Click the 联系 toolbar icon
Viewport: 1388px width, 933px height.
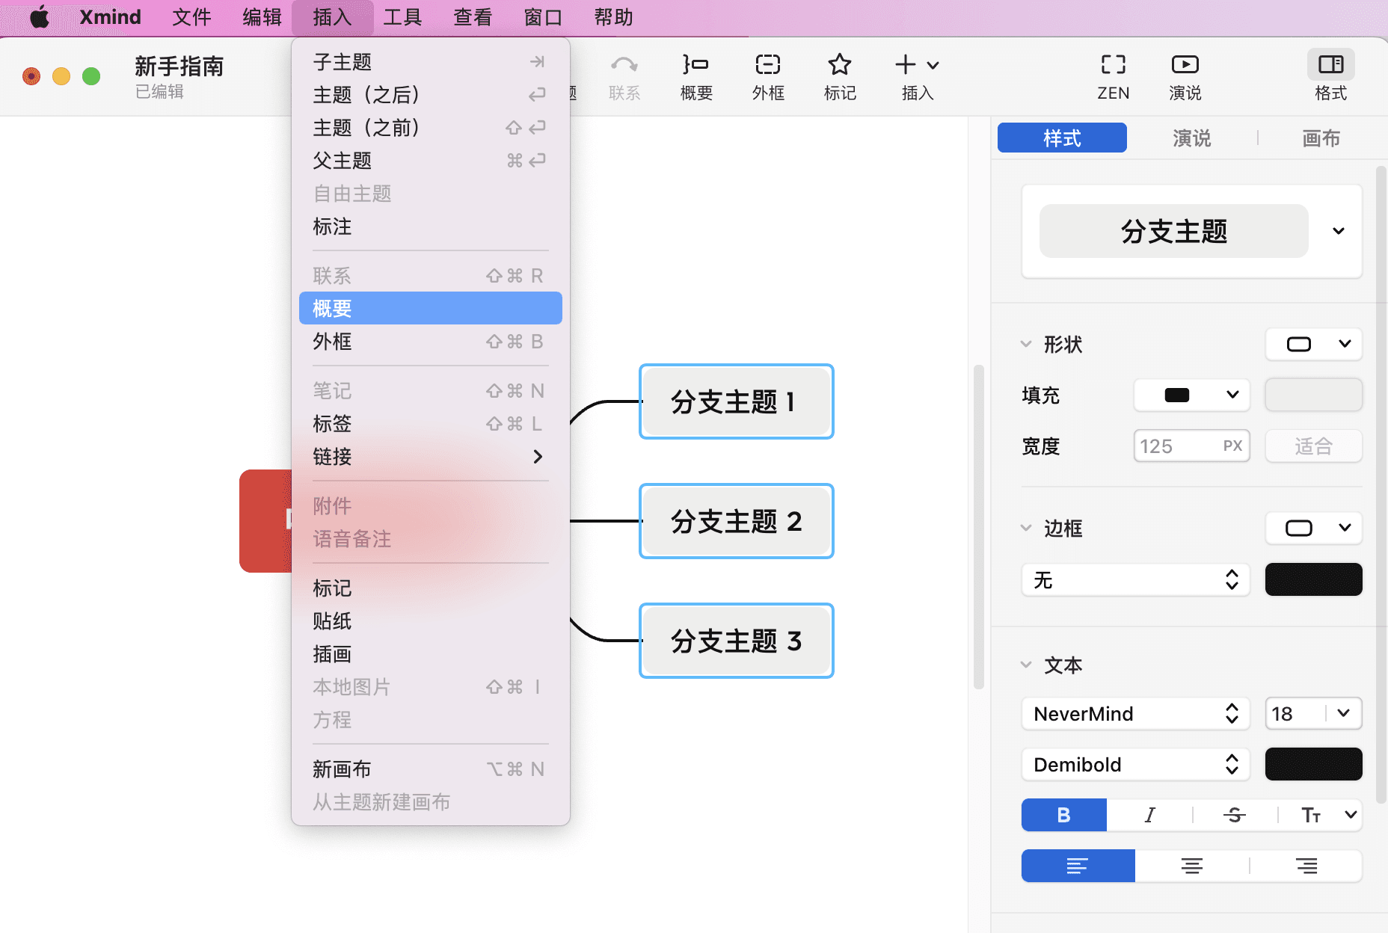[624, 76]
